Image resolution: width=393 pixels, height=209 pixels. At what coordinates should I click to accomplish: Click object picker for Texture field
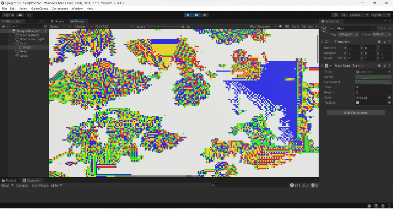pyautogui.click(x=390, y=103)
